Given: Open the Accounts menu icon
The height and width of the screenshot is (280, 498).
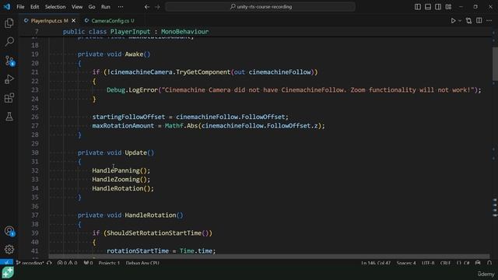Looking at the screenshot, I should tap(9, 231).
